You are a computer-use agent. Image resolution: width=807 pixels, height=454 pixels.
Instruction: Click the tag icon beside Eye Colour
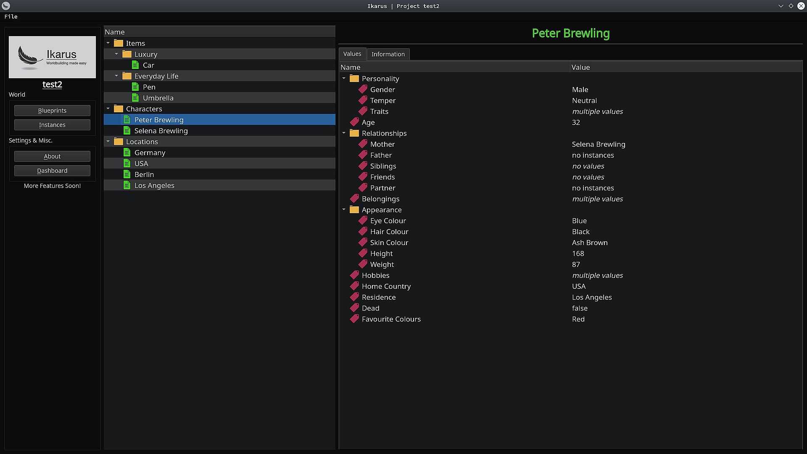point(363,221)
